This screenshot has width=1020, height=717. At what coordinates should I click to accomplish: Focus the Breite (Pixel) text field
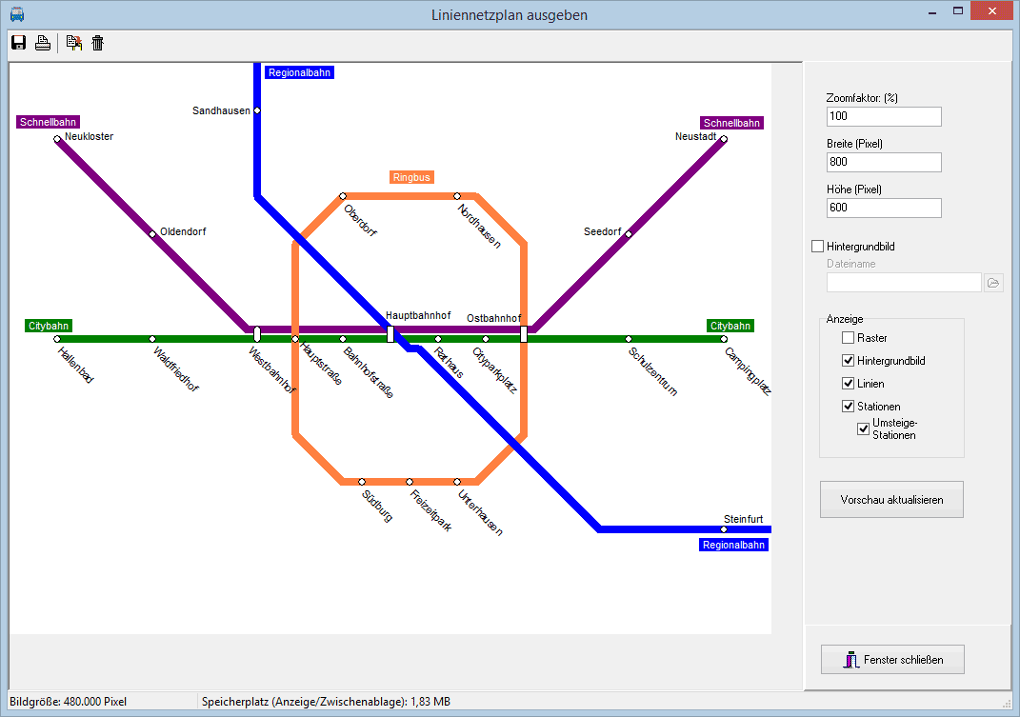[884, 162]
